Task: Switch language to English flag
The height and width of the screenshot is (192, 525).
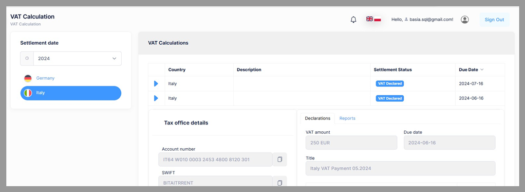Action: click(x=370, y=19)
